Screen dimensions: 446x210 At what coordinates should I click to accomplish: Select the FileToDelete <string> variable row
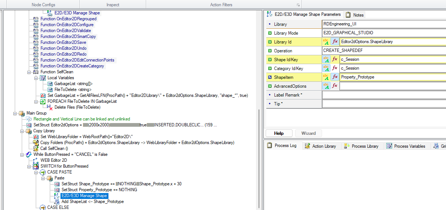[73, 90]
